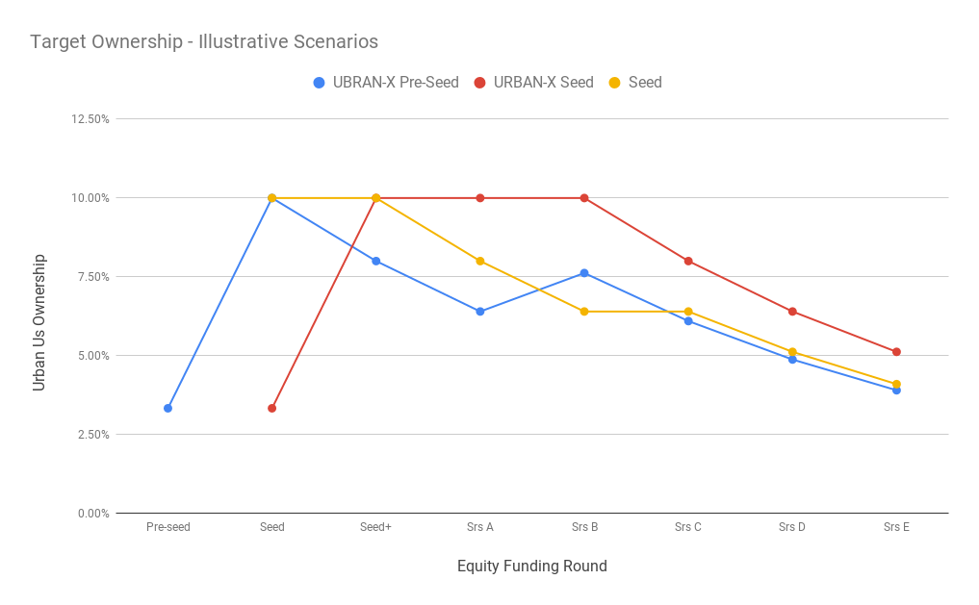Select the red data point at Srs A

pyautogui.click(x=480, y=198)
